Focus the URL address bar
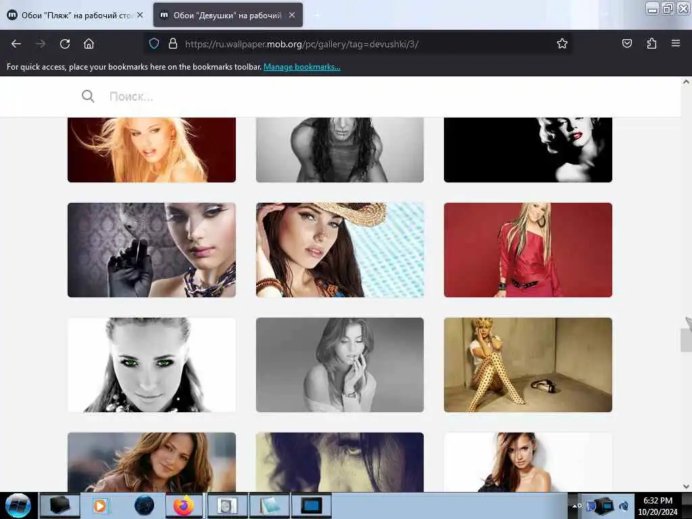Screen dimensions: 692x519 (x=357, y=44)
